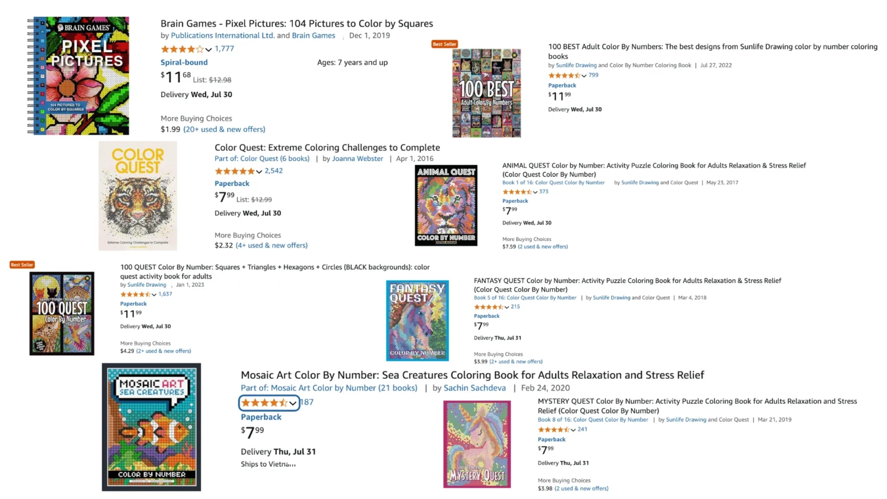Select the Animal Quest lion cover thumbnail
The height and width of the screenshot is (499, 887).
pyautogui.click(x=446, y=206)
